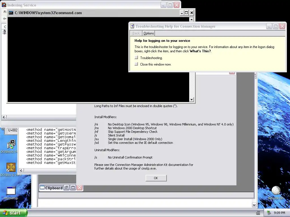The image size is (290, 217).
Task: Close the Troubleshooting Help window
Action: [282, 26]
